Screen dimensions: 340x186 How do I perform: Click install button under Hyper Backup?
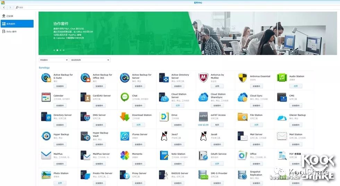coord(60,144)
